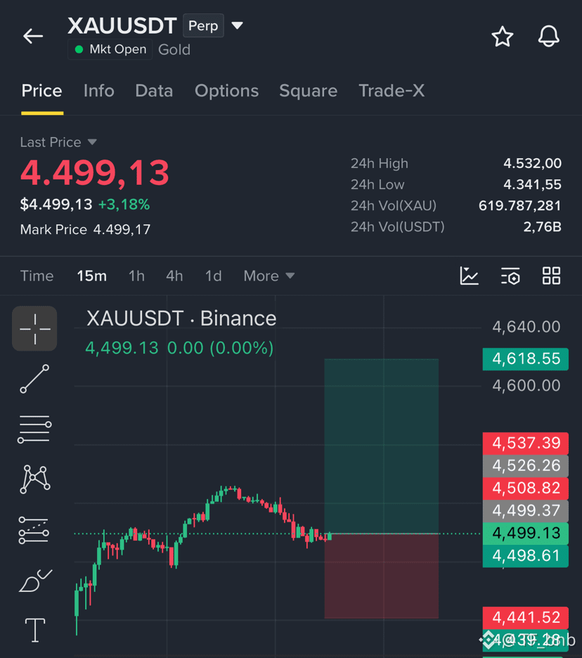Switch to the Price tab
The width and height of the screenshot is (582, 658).
click(x=42, y=91)
